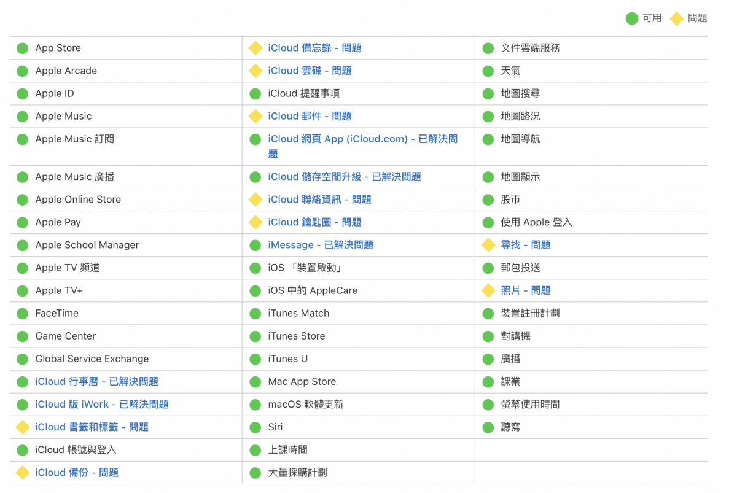Screen dimensions: 737x493
Task: Select Mac App Store text
Action: (302, 381)
